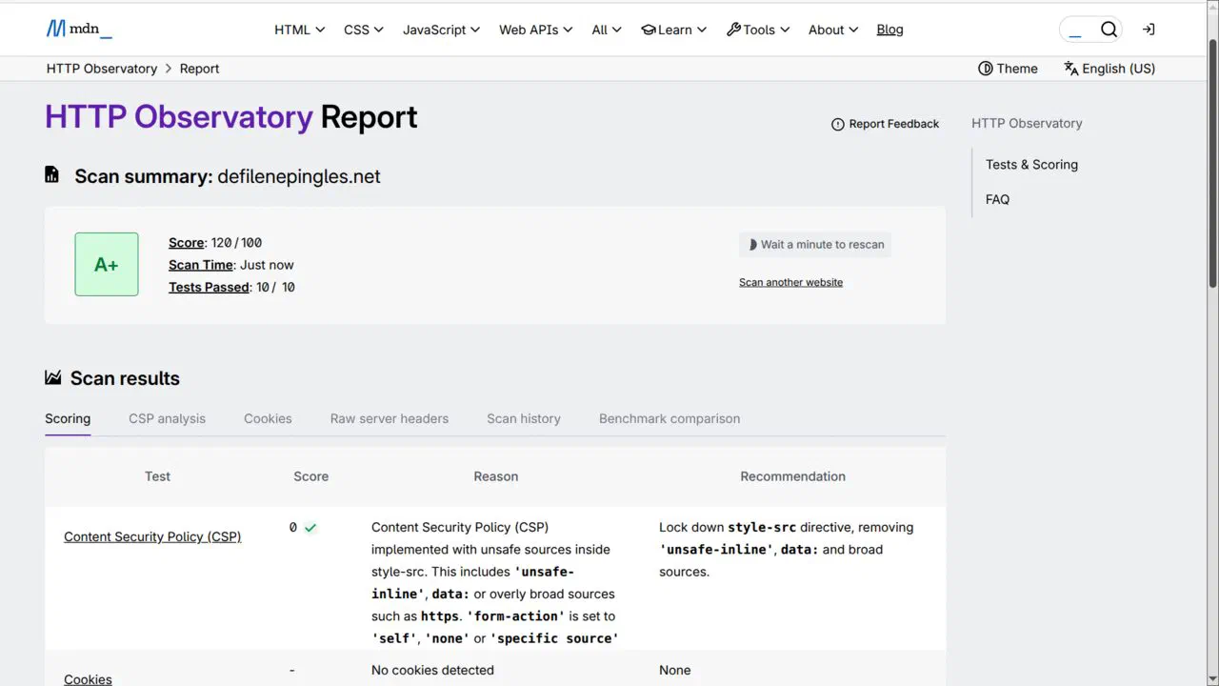Click the page vertical scrollbar
This screenshot has height=686, width=1219.
1212,162
